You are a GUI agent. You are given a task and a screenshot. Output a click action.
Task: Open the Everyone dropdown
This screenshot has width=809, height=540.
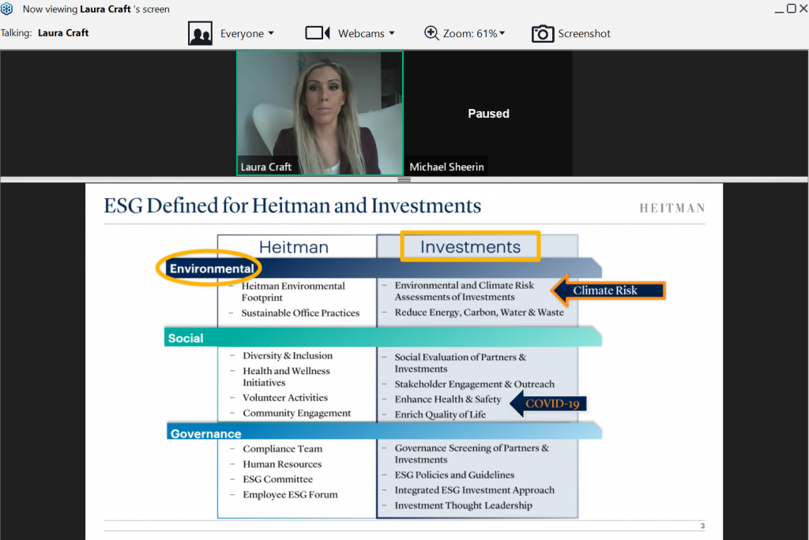247,33
